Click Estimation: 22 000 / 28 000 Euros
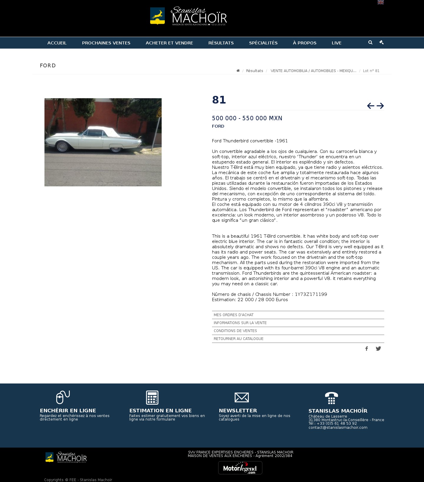Image resolution: width=424 pixels, height=482 pixels. pyautogui.click(x=250, y=300)
